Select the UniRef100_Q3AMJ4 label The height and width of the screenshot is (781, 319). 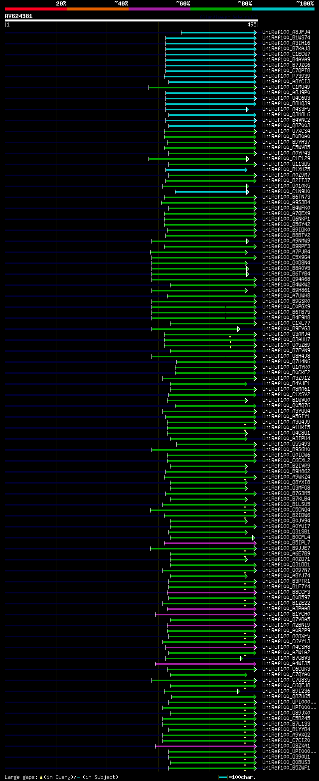click(286, 334)
